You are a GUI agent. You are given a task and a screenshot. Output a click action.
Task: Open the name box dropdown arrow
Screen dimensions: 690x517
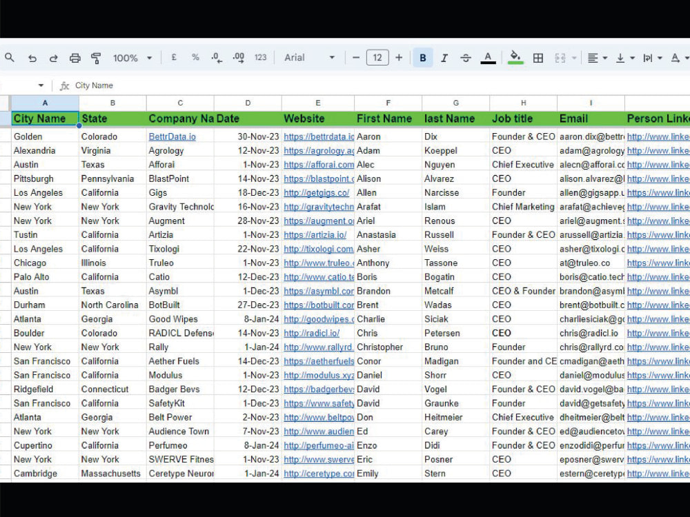tap(41, 85)
